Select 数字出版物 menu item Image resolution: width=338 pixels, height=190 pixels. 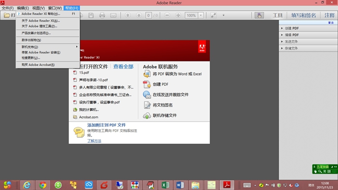(x=48, y=40)
